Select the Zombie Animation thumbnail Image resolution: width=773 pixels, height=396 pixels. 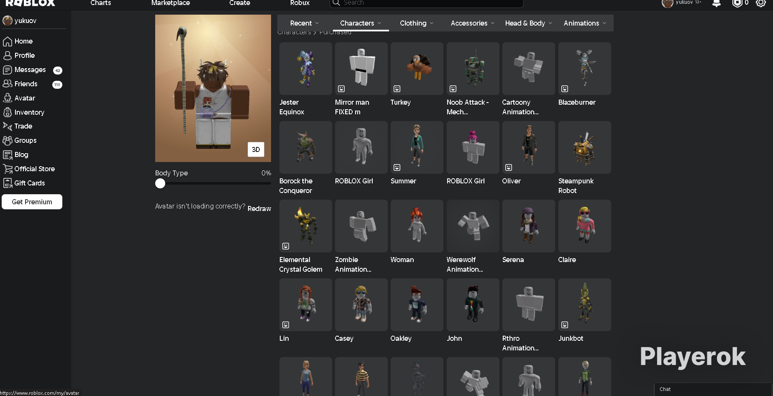coord(361,226)
